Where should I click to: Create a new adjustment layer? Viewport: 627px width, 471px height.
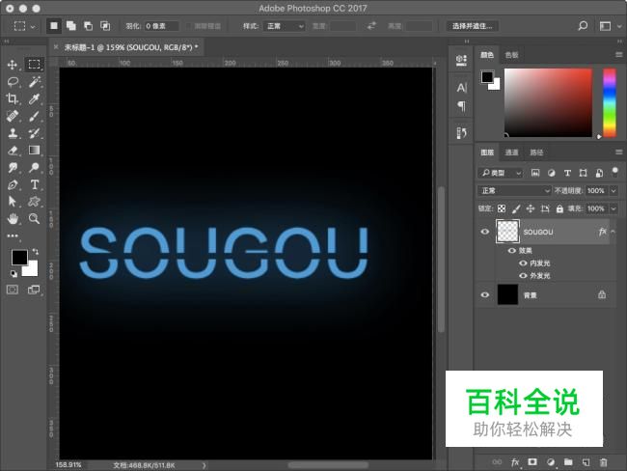550,462
